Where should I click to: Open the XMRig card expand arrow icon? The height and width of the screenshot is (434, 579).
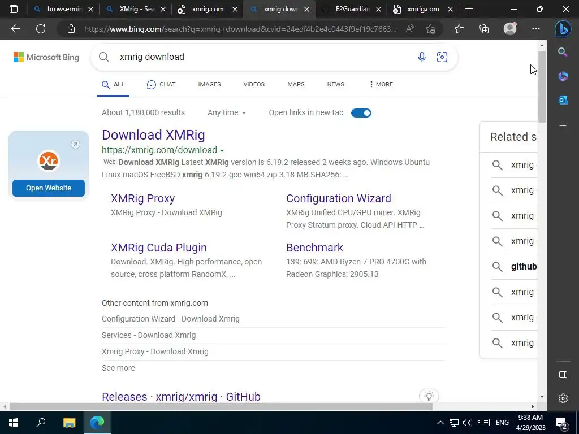(x=75, y=144)
